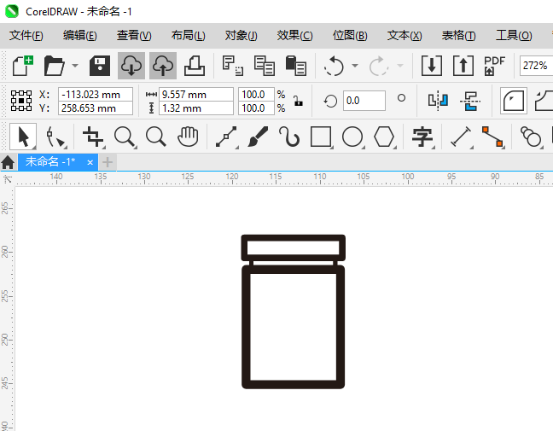Select the Polygon tool
553x431 pixels.
(x=384, y=137)
